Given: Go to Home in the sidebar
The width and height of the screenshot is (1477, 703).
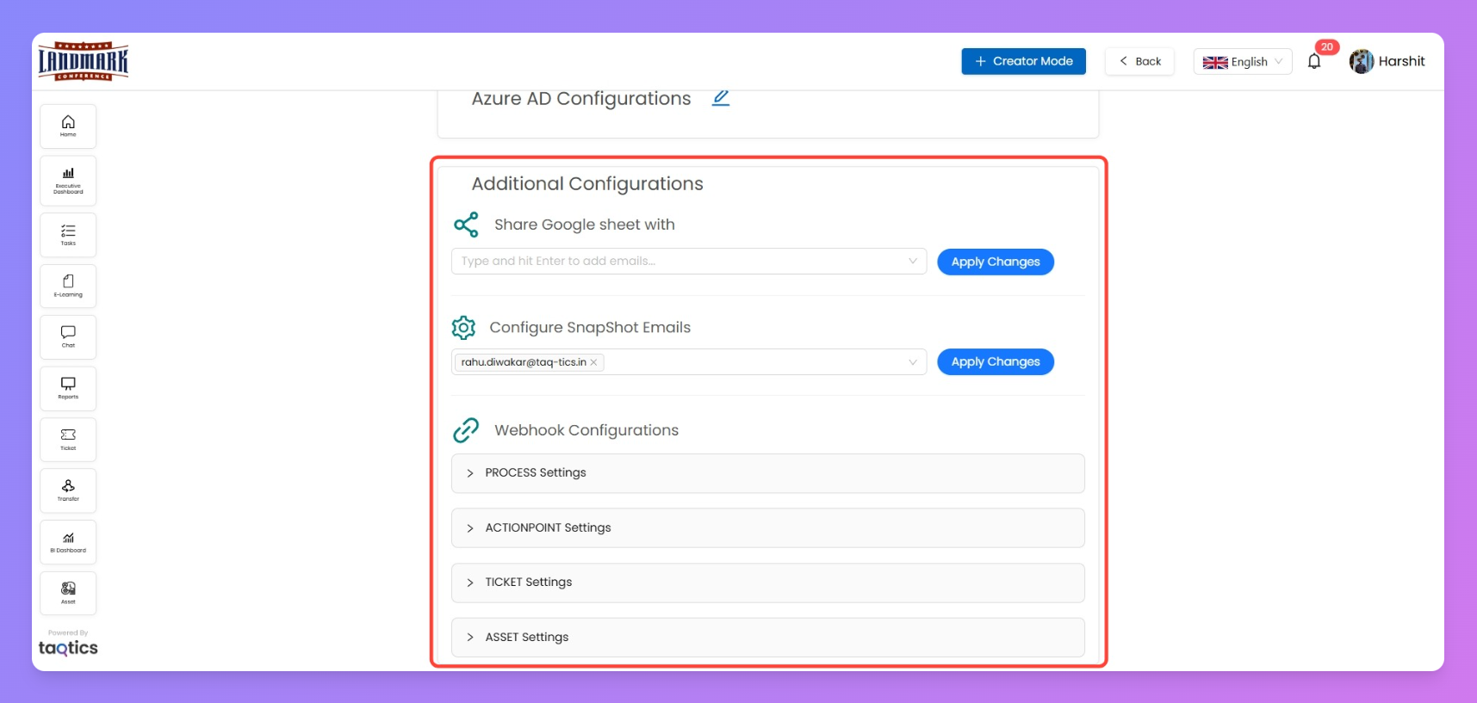Looking at the screenshot, I should click(x=68, y=126).
